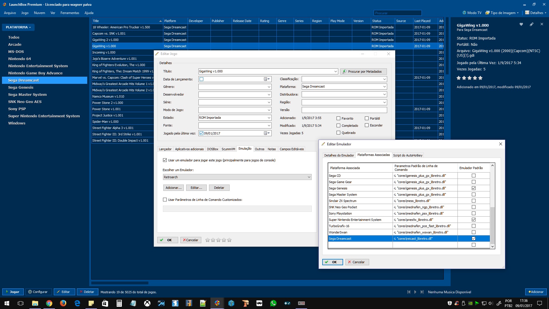Screen dimensions: 549x309
Task: Open the Plataforma dropdown showing Sega Dreamcast
Action: coord(384,86)
